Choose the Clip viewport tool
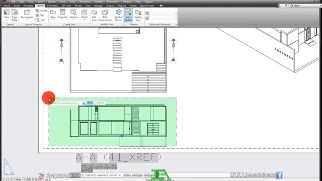The width and height of the screenshot is (322, 181). coord(40,15)
